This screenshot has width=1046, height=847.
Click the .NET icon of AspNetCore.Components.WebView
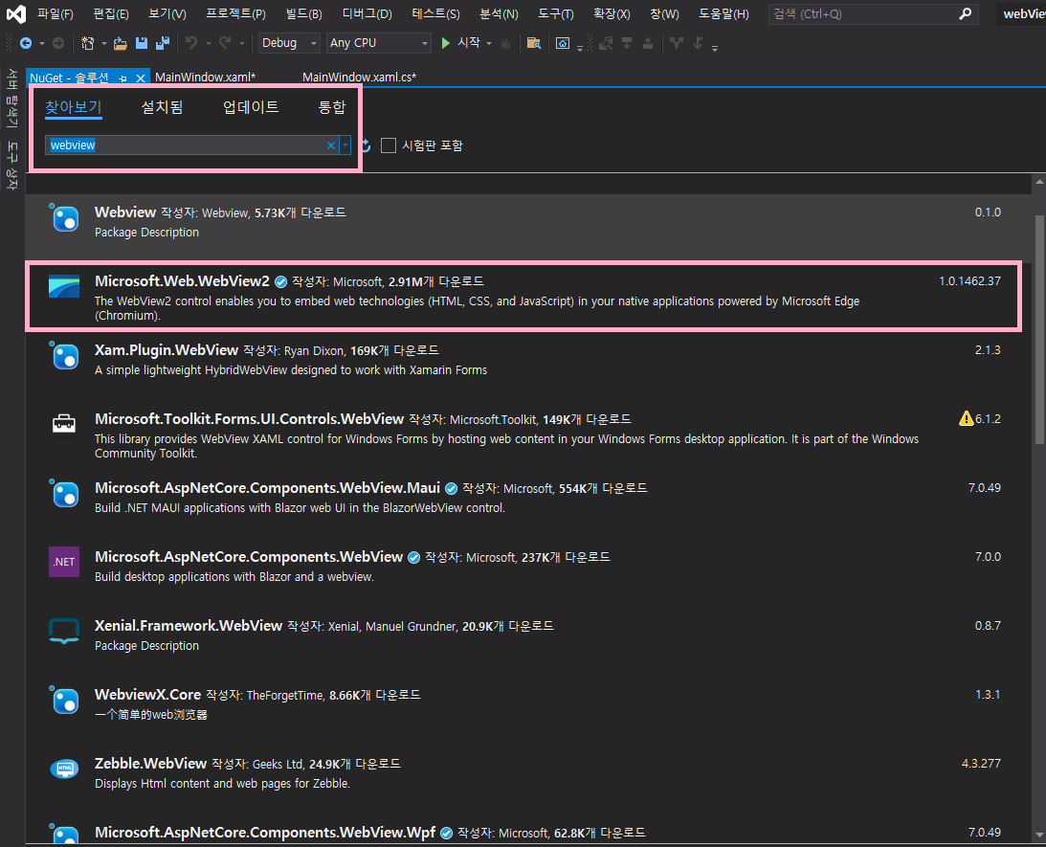pyautogui.click(x=64, y=562)
